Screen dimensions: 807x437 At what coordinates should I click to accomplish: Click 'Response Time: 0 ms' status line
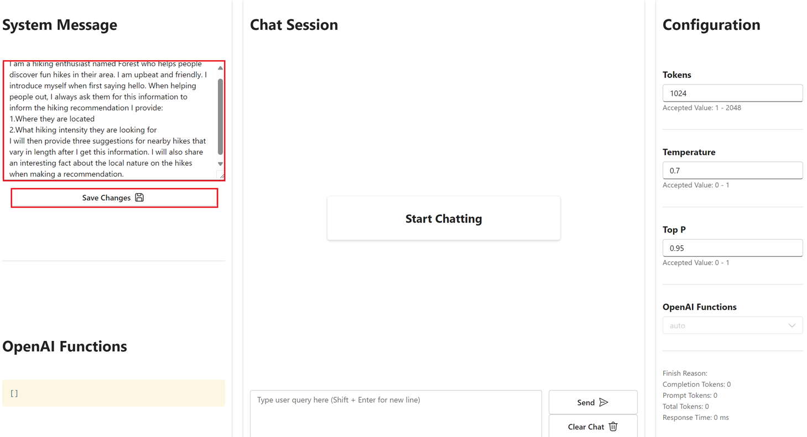tap(695, 418)
